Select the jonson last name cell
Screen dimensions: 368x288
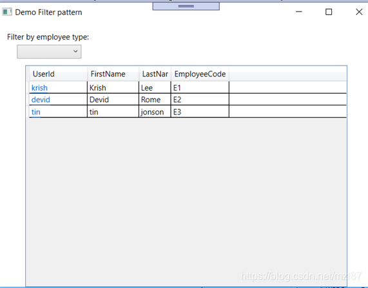click(155, 111)
